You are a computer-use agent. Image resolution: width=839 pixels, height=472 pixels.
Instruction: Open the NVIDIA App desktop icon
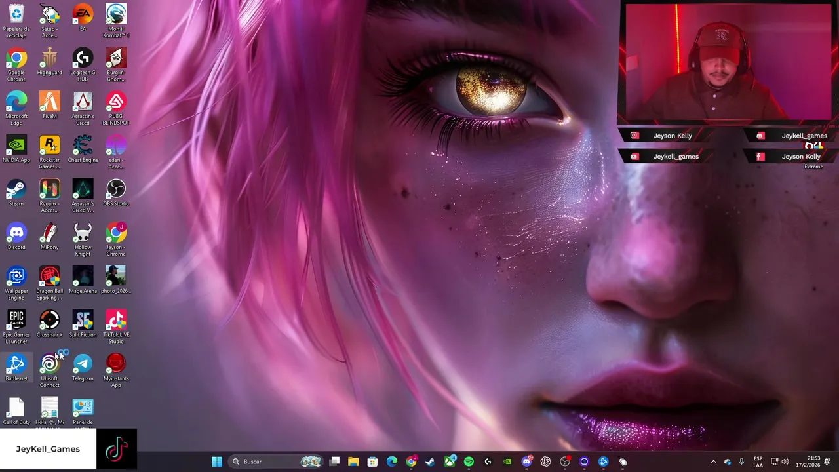coord(16,149)
